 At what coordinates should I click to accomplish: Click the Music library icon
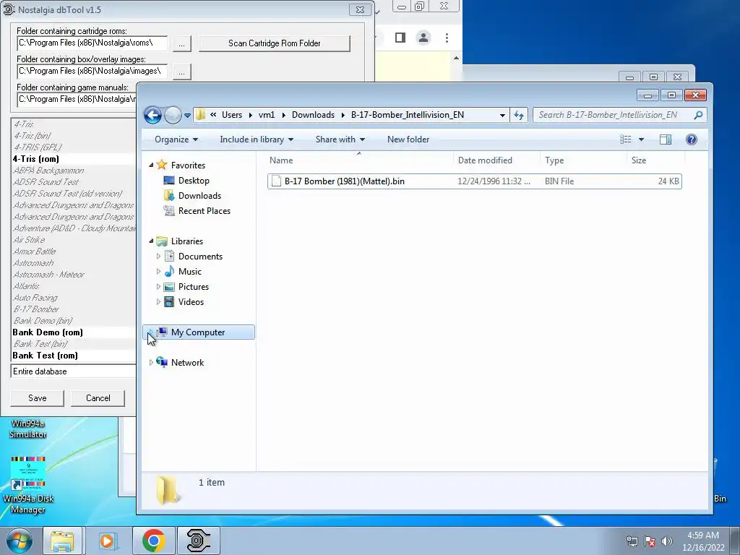[169, 272]
